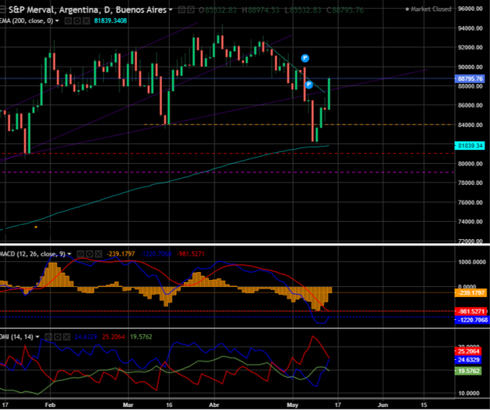
Task: Click the May label on the time axis
Action: pyautogui.click(x=293, y=405)
